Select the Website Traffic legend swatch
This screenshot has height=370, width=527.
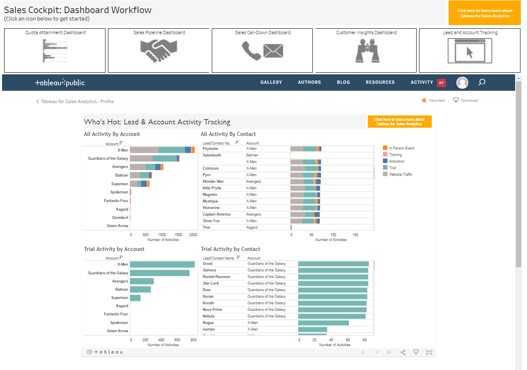coord(385,174)
